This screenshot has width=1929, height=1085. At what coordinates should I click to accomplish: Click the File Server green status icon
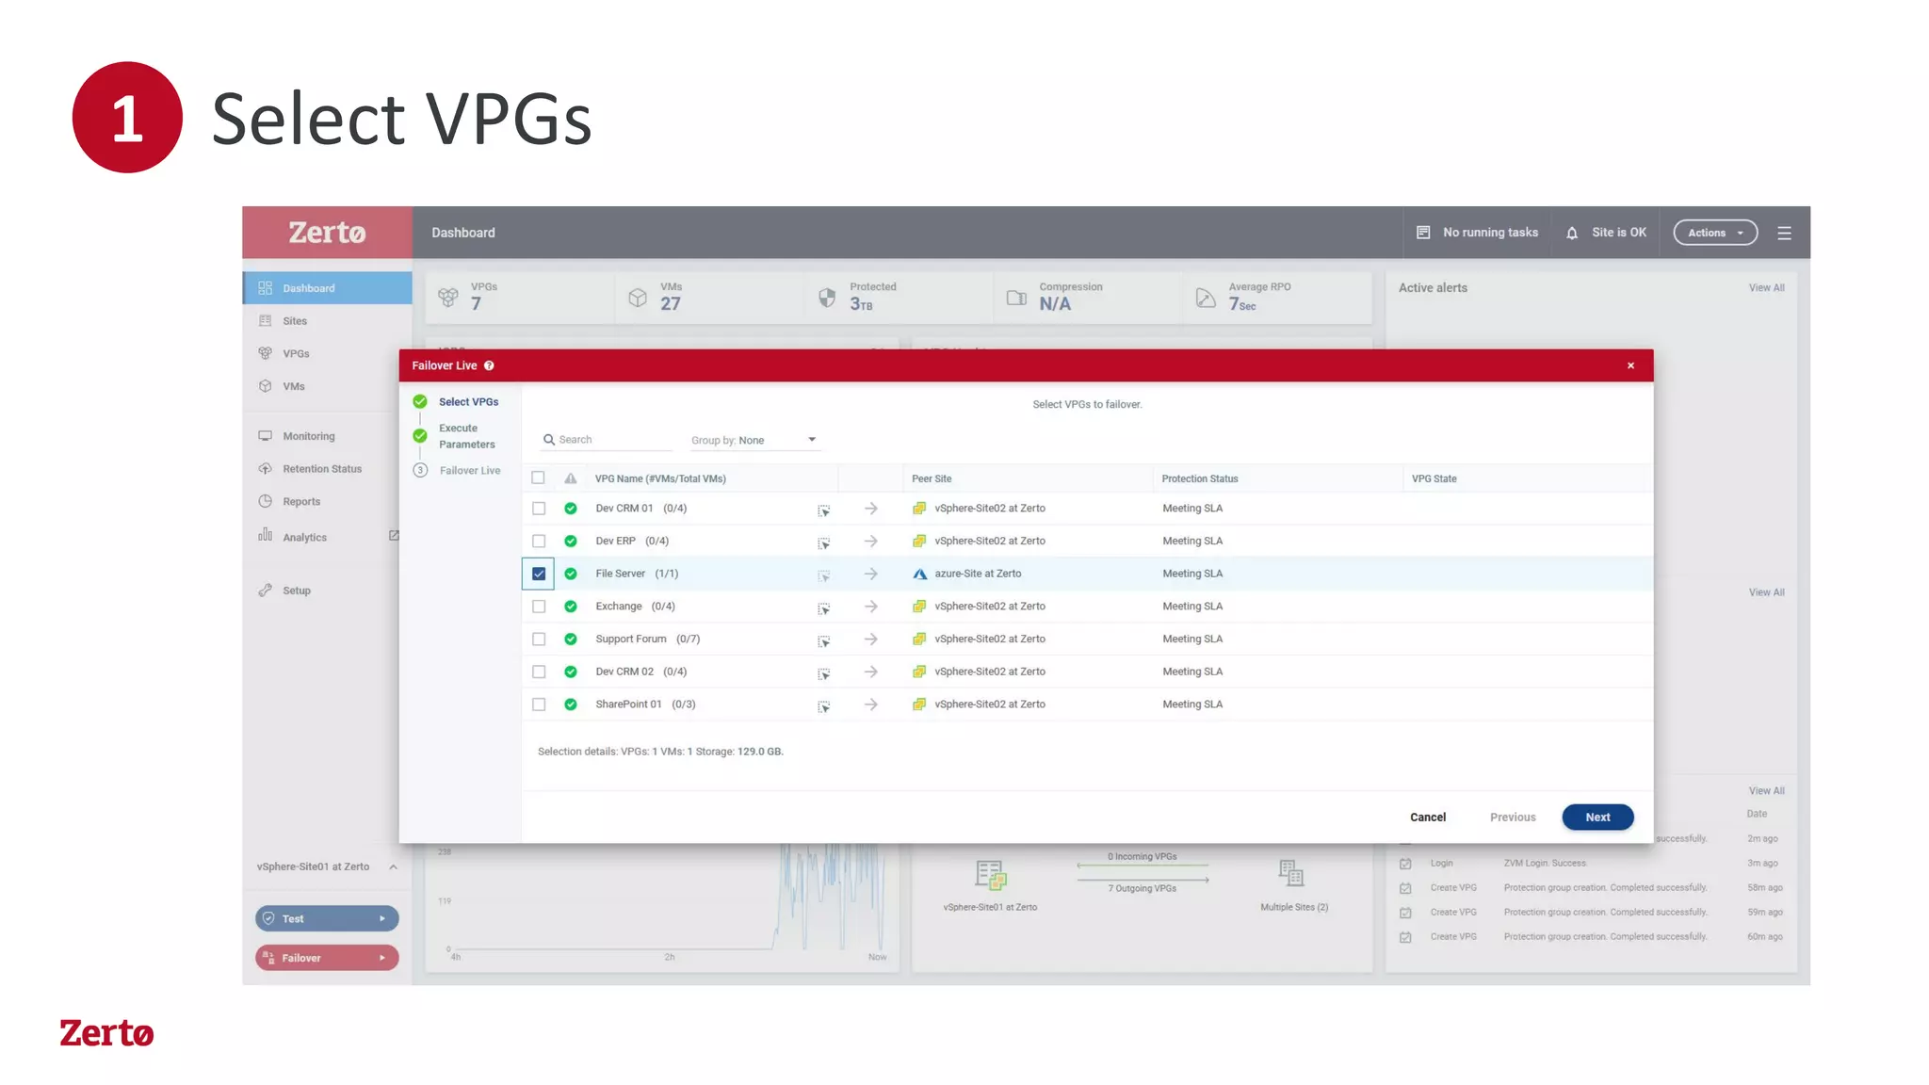[571, 574]
